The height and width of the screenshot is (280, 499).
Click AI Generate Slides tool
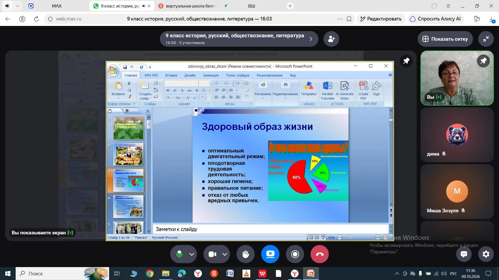point(345,91)
